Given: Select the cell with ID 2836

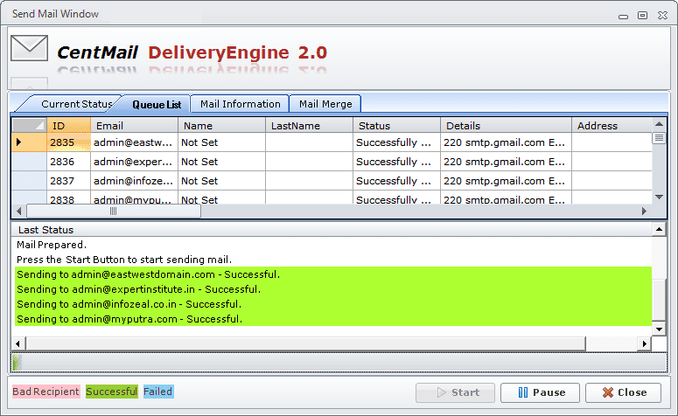Looking at the screenshot, I should pyautogui.click(x=69, y=162).
